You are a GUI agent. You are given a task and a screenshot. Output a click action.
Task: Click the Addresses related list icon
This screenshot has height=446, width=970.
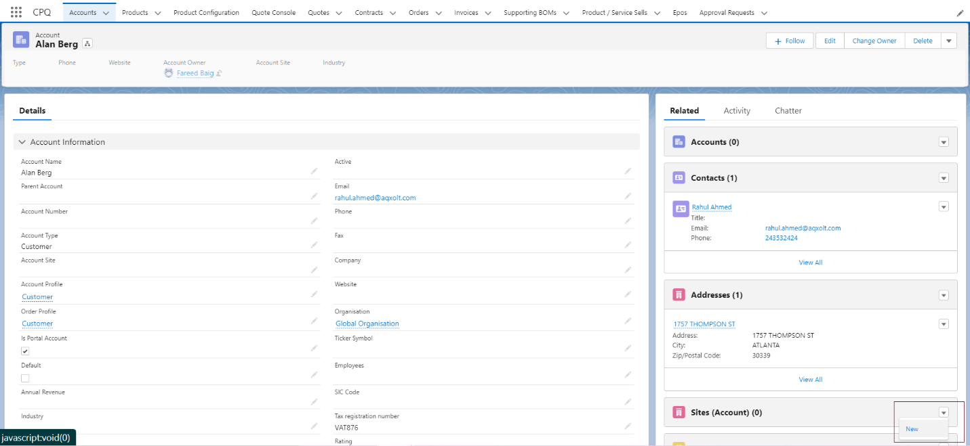click(679, 294)
